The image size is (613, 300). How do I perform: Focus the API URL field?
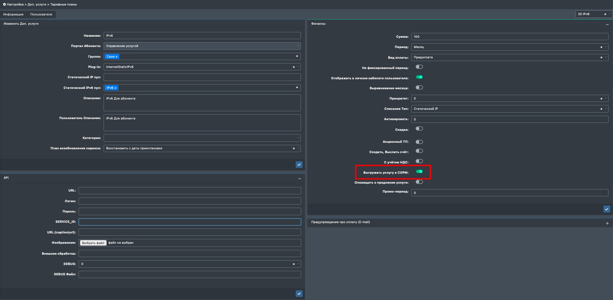pos(190,191)
